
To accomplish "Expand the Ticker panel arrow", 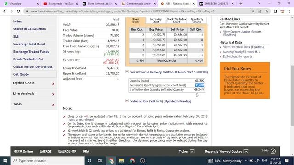I will pos(192,151).
